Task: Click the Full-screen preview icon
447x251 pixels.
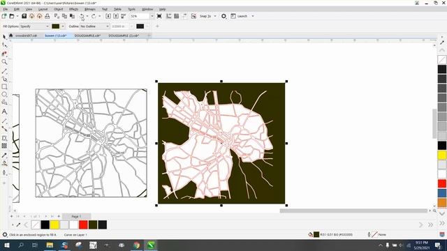Action: point(159,16)
